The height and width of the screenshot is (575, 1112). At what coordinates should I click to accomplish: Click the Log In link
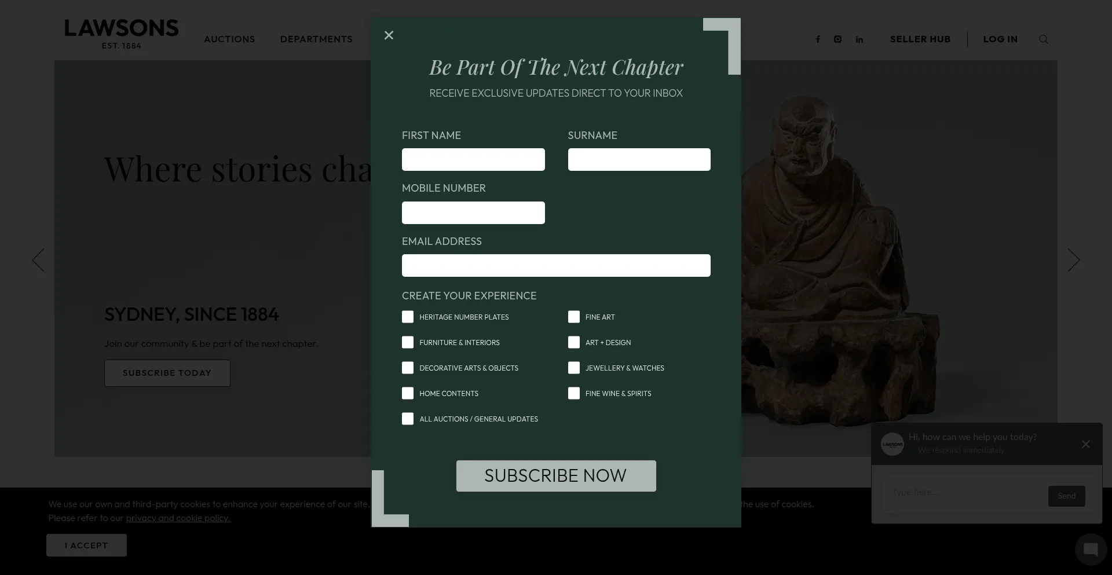point(1000,39)
